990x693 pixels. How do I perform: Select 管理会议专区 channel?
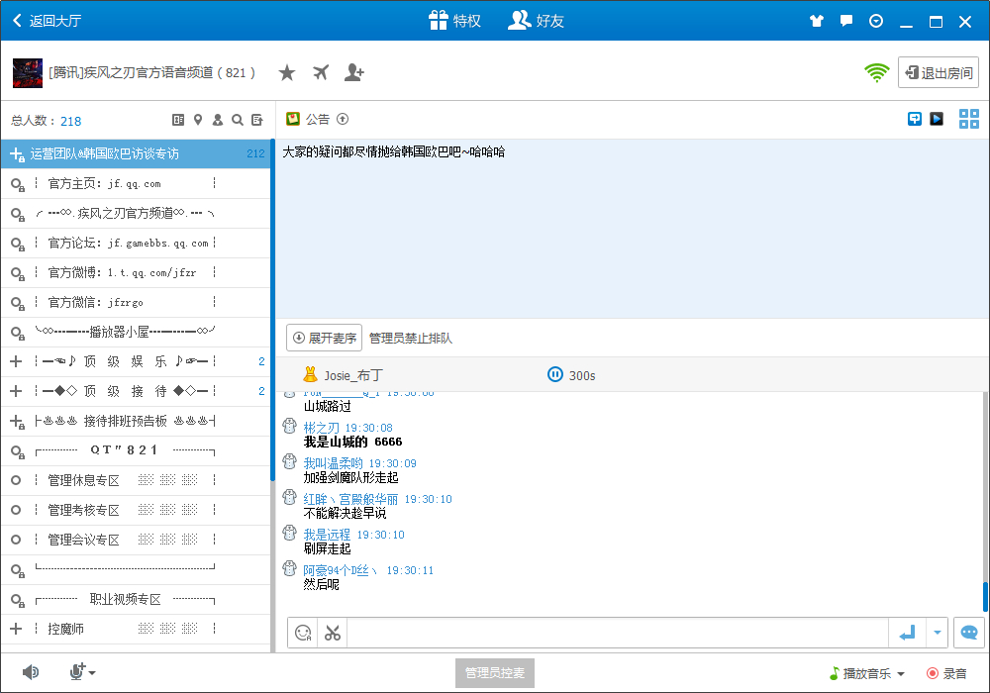coord(135,540)
